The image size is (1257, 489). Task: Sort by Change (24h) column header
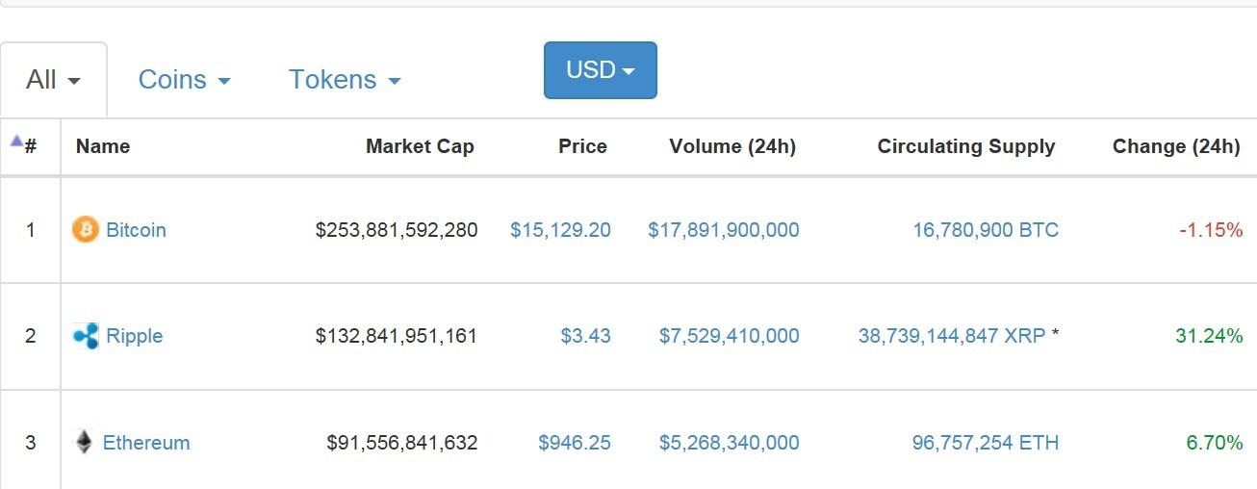point(1176,146)
